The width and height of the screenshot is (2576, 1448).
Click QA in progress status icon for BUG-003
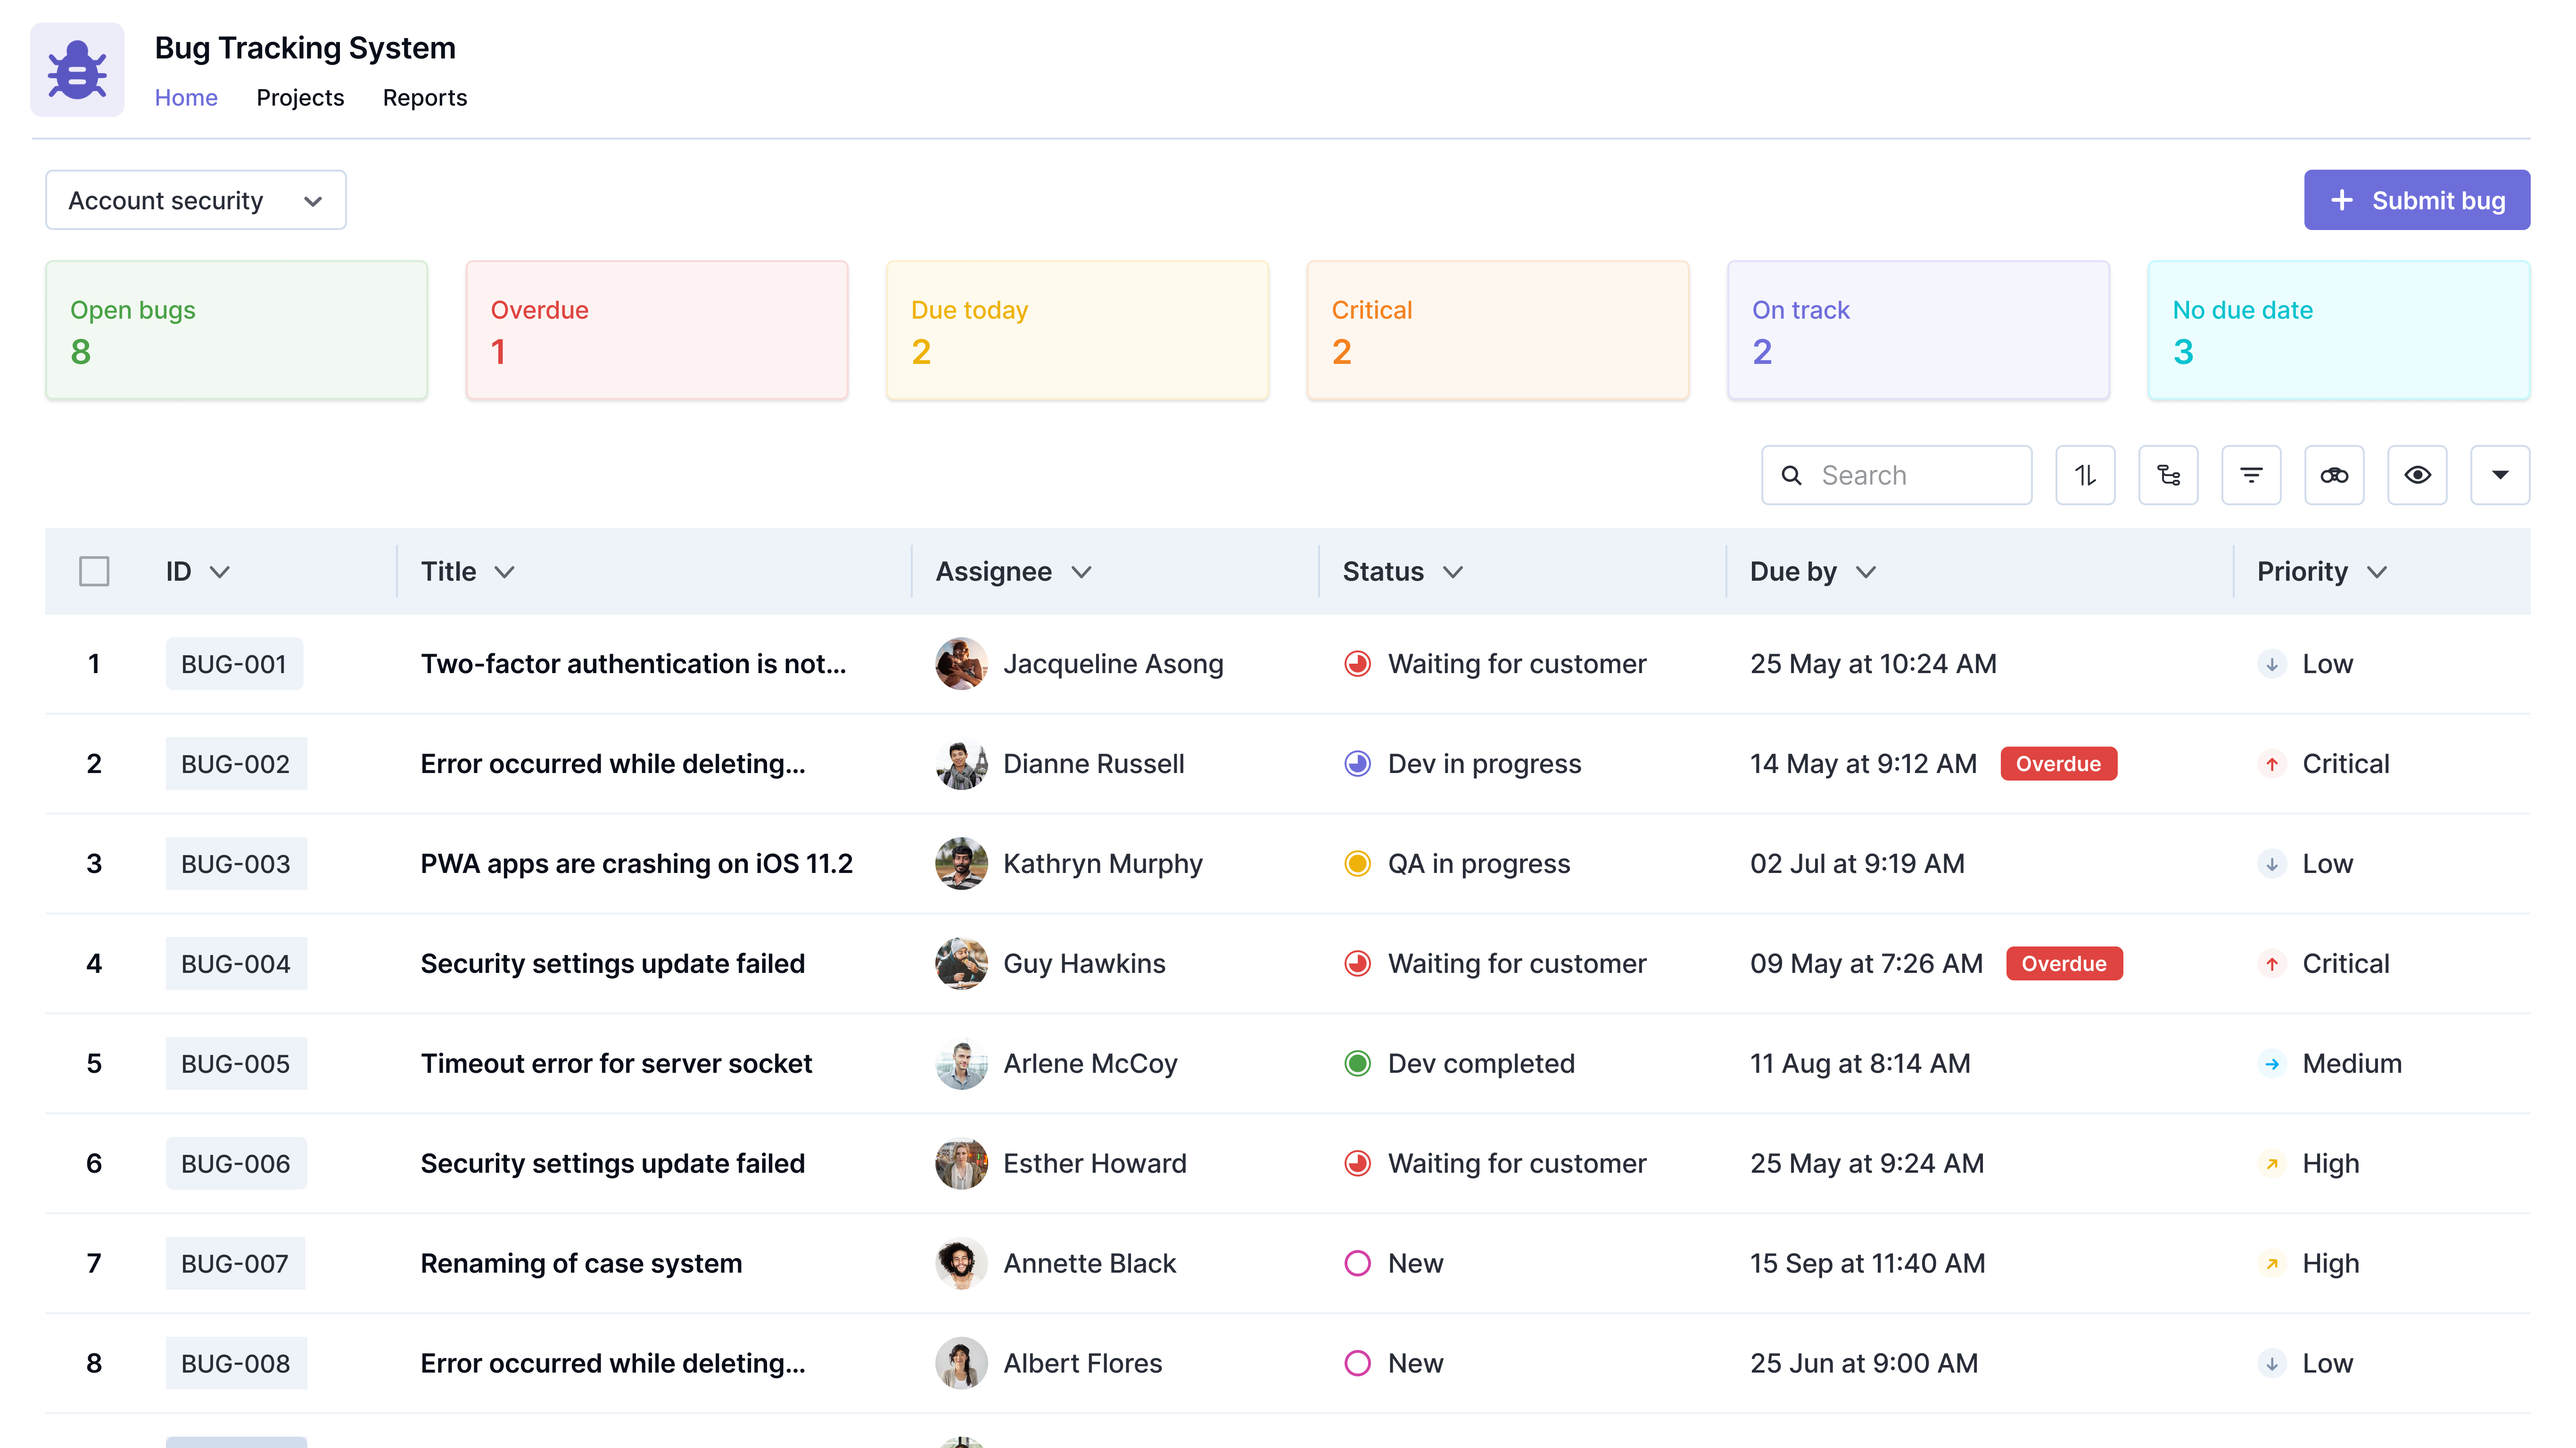click(x=1357, y=864)
